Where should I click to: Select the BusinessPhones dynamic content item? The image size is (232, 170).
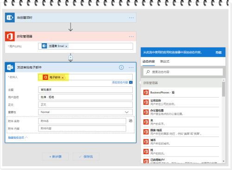181,92
